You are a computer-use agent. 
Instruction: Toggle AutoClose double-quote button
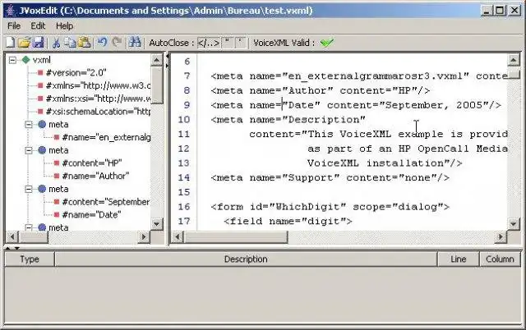coord(227,43)
